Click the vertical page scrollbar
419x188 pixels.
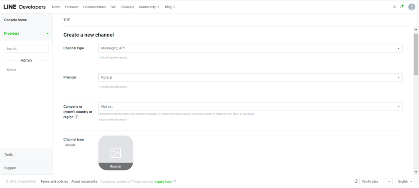tap(416, 55)
